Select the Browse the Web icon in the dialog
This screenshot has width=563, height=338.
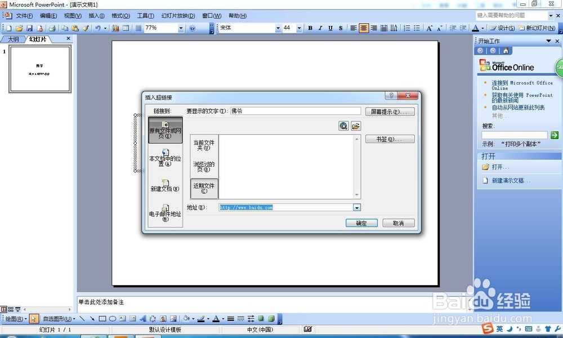pos(343,126)
